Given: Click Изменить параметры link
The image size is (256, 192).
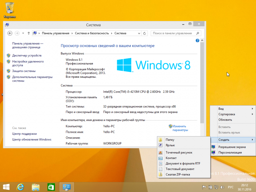Looking at the screenshot, I should coord(180,128).
